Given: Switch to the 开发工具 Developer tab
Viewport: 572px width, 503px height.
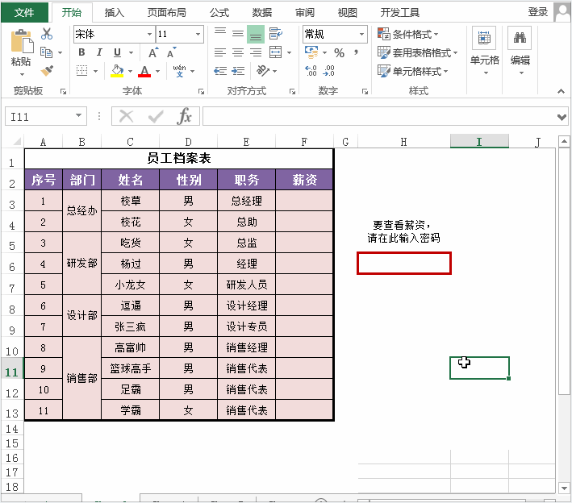Looking at the screenshot, I should 400,12.
